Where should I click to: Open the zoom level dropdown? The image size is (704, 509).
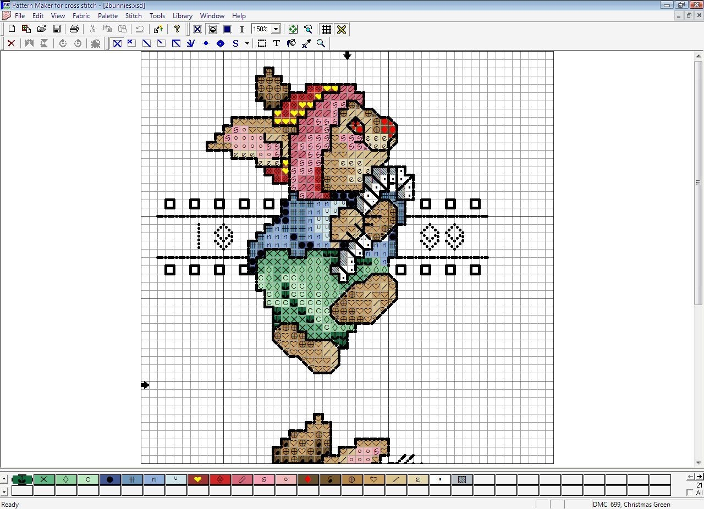click(277, 29)
